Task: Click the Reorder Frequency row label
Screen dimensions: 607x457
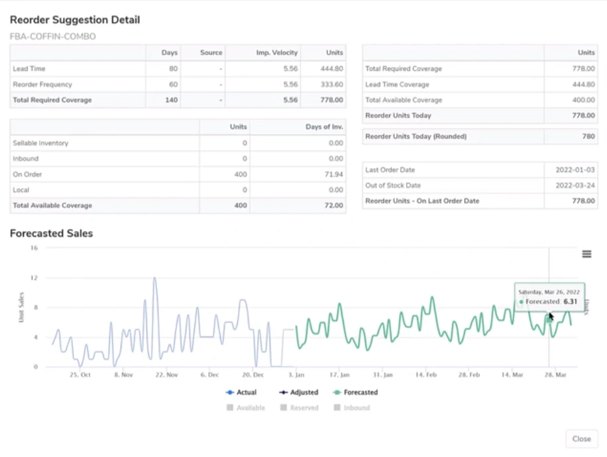Action: 42,85
